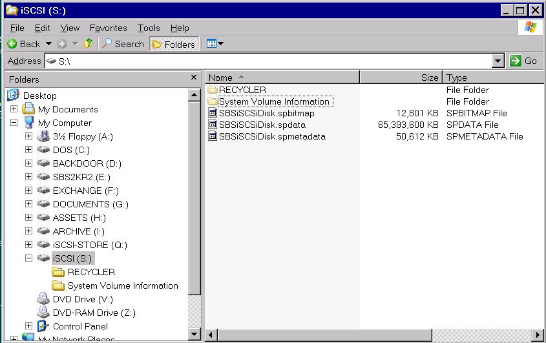
Task: Open the View menu
Action: pyautogui.click(x=70, y=28)
